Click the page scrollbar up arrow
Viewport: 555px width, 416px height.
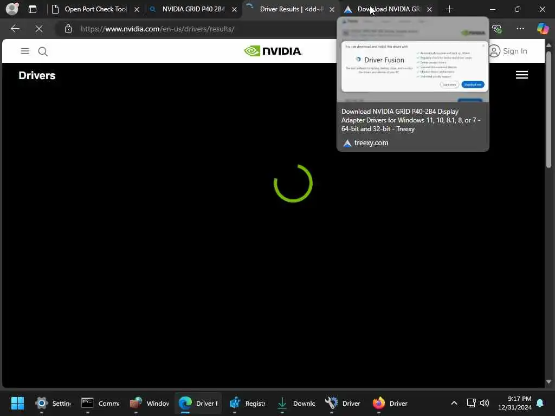tap(548, 45)
